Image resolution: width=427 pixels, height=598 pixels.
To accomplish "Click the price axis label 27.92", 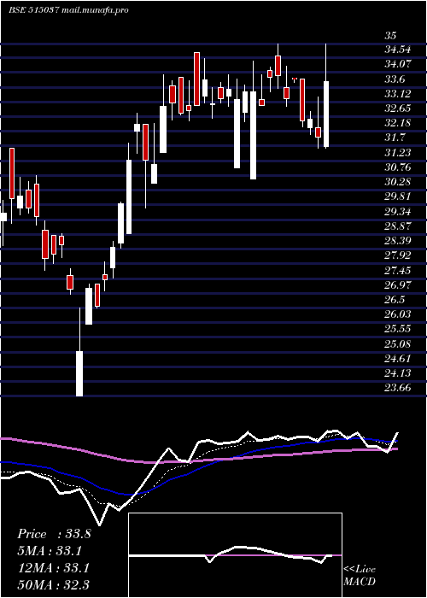I will pyautogui.click(x=398, y=255).
